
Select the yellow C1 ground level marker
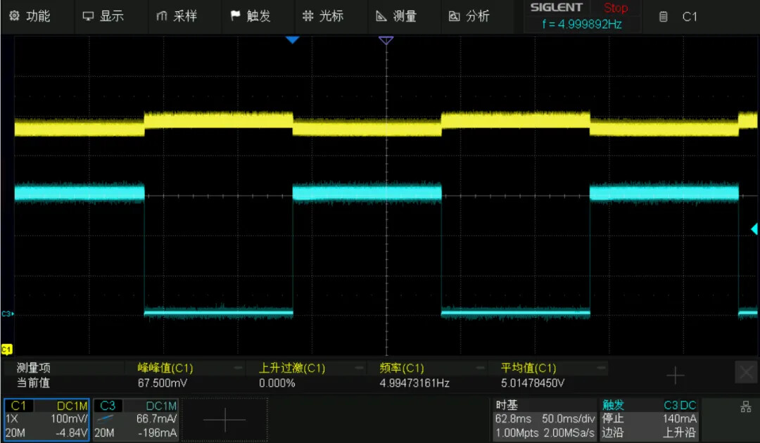click(6, 349)
